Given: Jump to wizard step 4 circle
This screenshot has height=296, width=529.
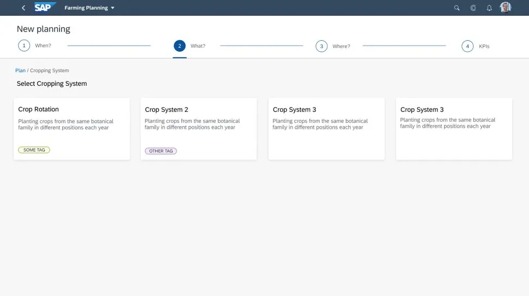Looking at the screenshot, I should 467,46.
